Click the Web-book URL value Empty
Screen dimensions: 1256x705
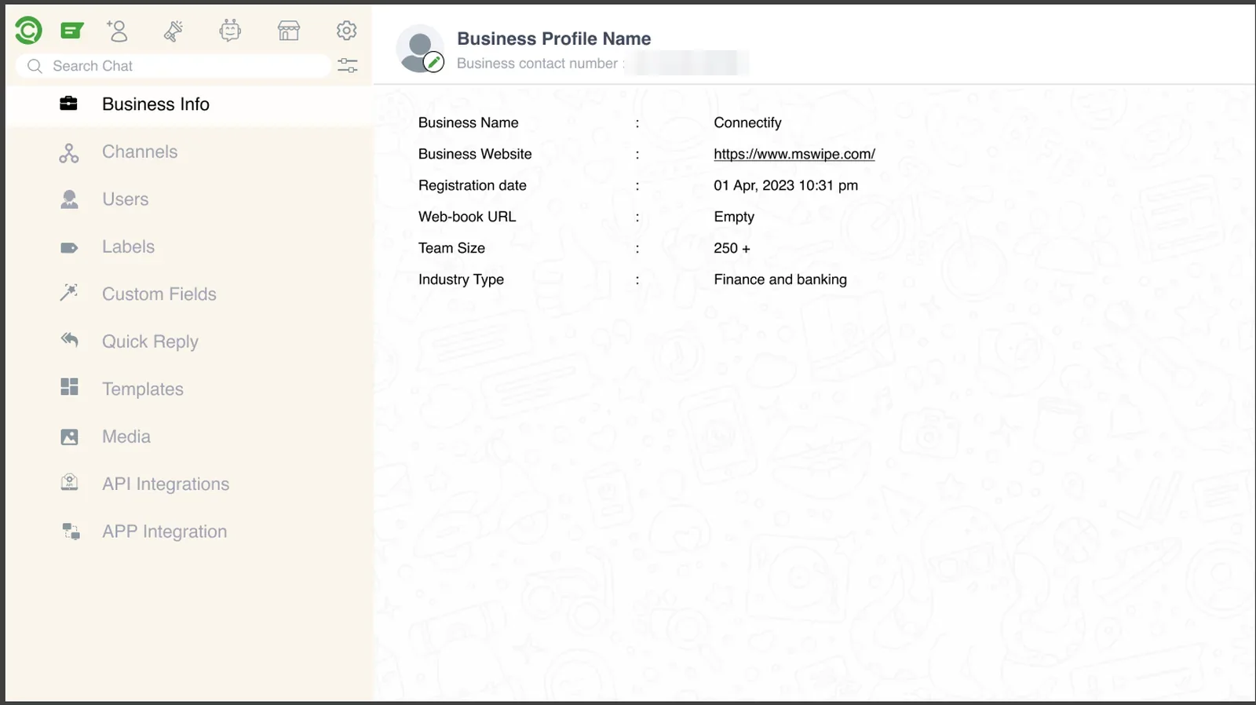tap(734, 217)
